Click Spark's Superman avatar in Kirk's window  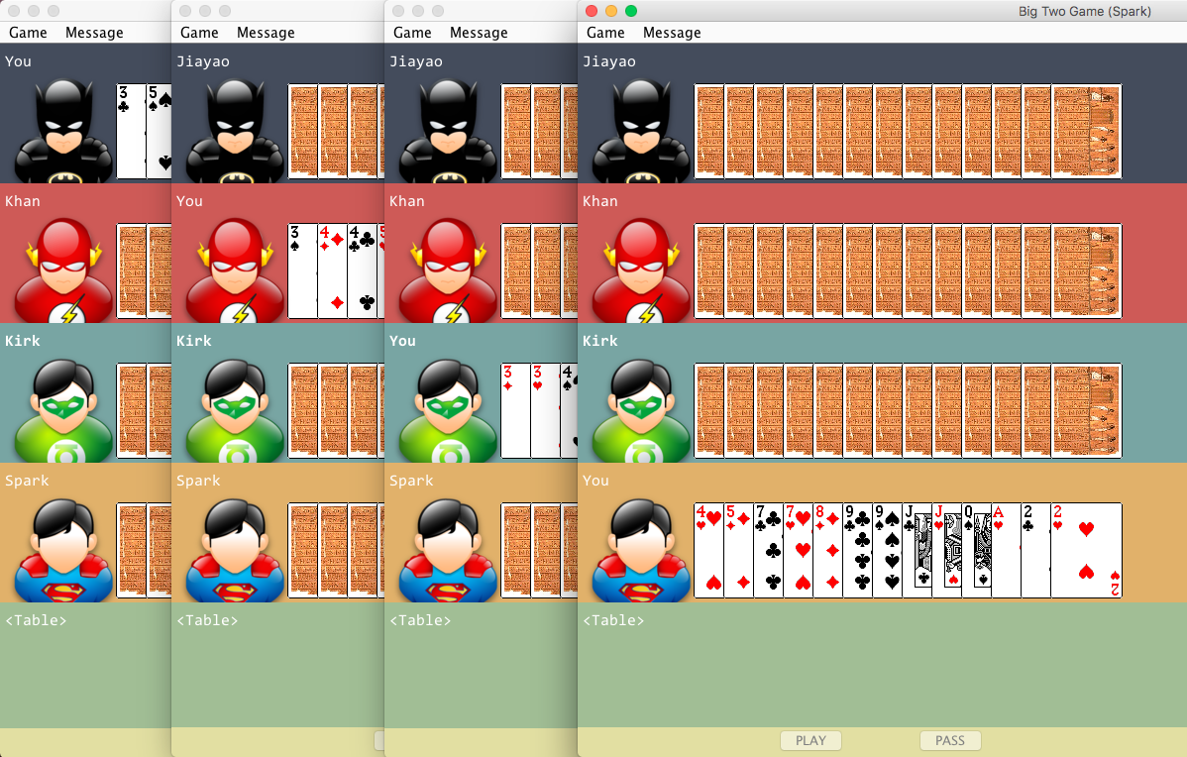click(x=448, y=550)
